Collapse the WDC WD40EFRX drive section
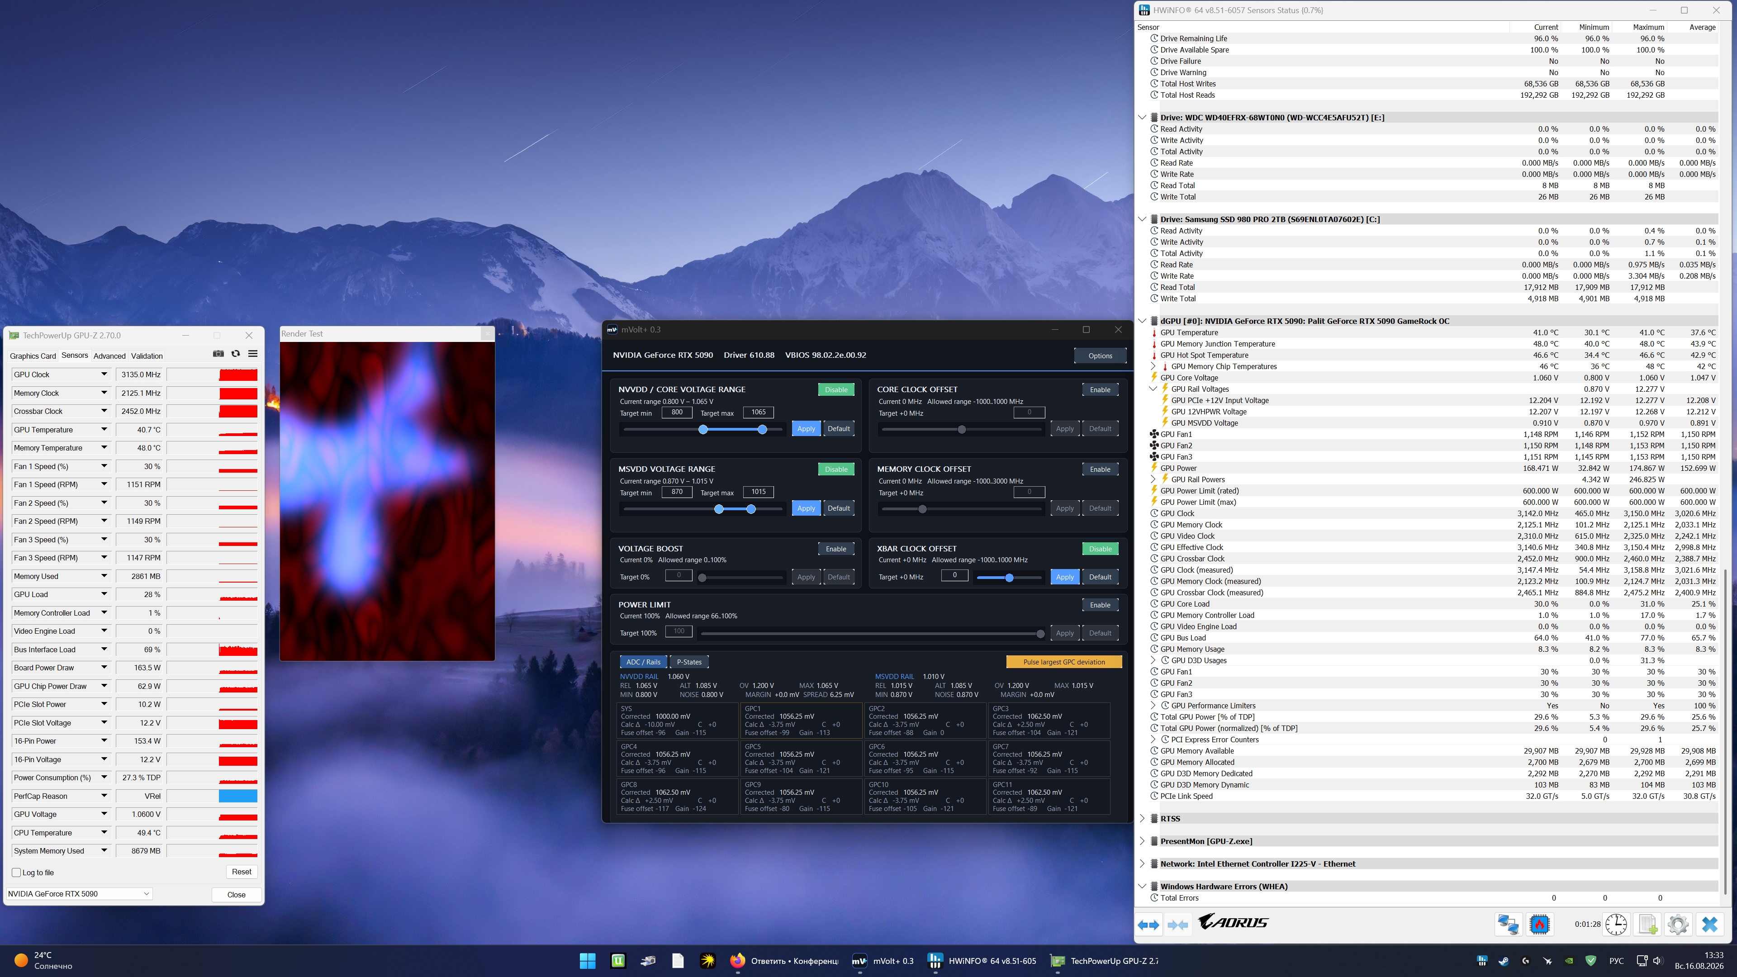This screenshot has height=977, width=1737. (1142, 117)
